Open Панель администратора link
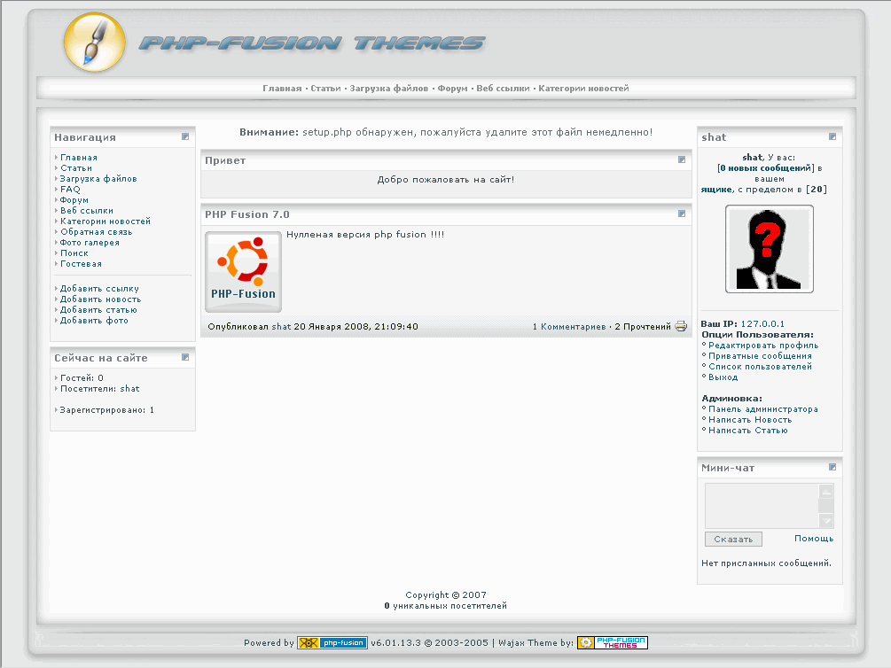891x668 pixels. [x=762, y=409]
